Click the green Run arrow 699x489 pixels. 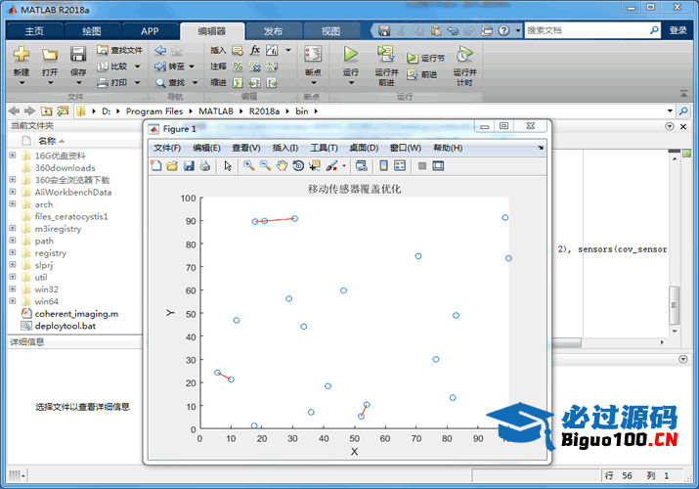pos(351,54)
